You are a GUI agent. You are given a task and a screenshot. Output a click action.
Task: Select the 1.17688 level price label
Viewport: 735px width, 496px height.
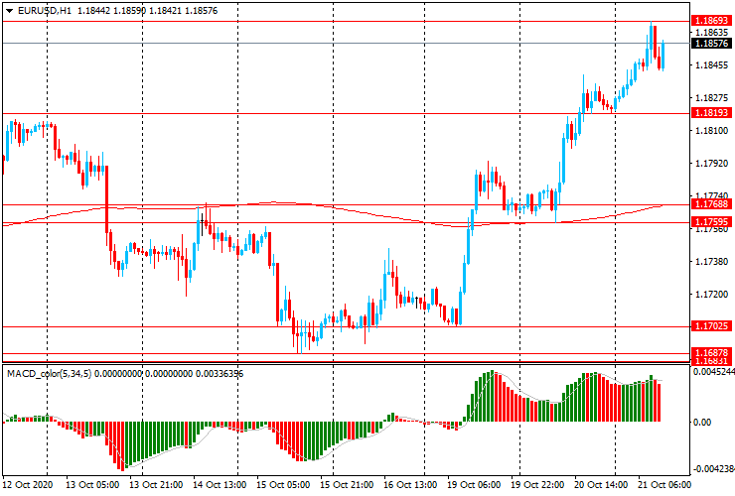(x=711, y=204)
